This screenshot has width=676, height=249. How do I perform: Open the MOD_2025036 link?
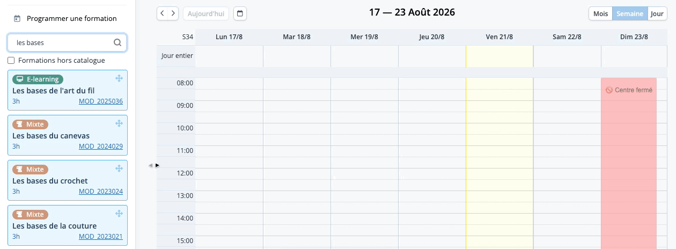(x=101, y=101)
